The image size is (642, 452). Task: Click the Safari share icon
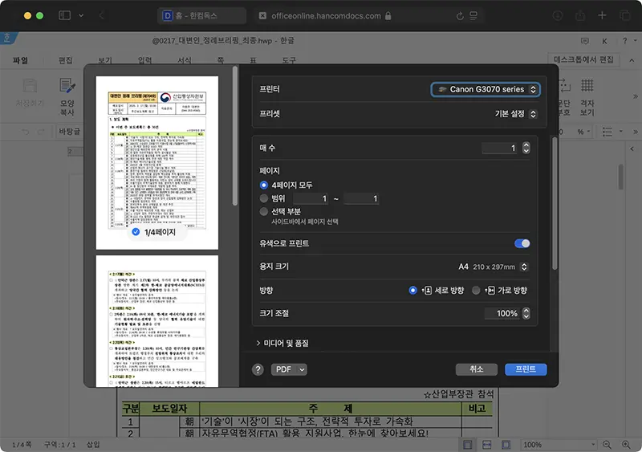[579, 15]
